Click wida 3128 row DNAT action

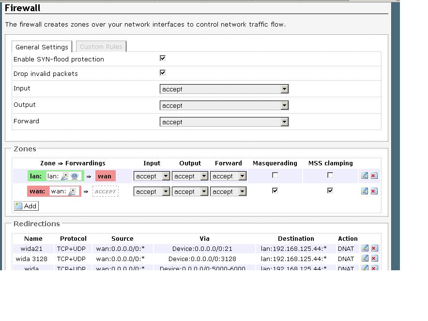point(346,259)
